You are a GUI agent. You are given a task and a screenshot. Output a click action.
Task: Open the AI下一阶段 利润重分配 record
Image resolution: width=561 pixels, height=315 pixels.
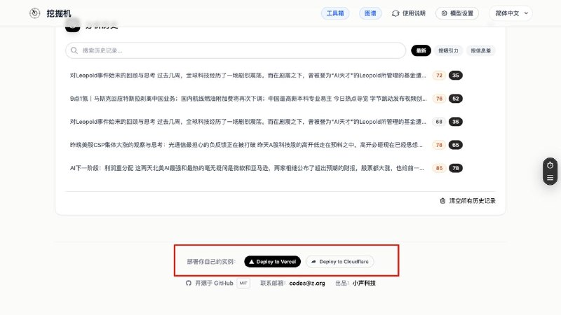[247, 168]
